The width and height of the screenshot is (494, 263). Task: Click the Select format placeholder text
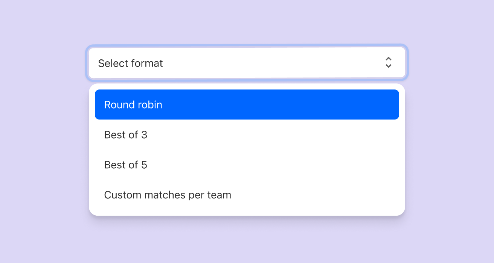coord(130,63)
